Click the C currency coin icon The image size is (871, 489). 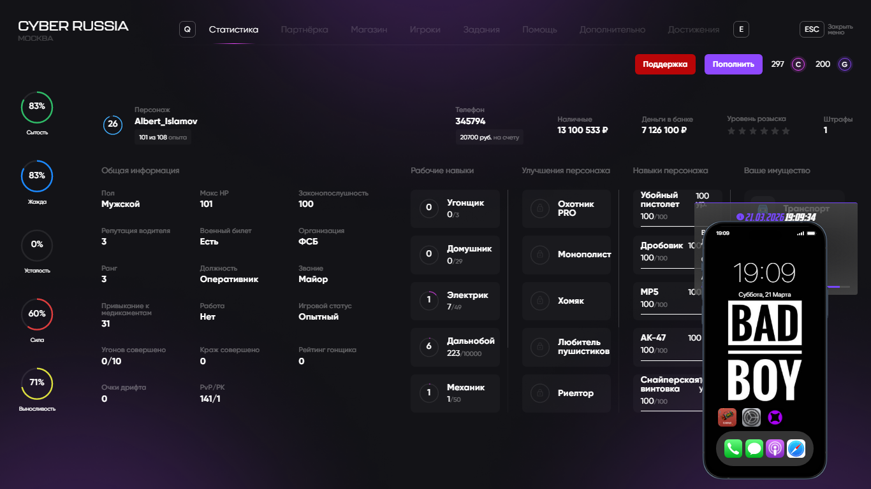click(798, 64)
